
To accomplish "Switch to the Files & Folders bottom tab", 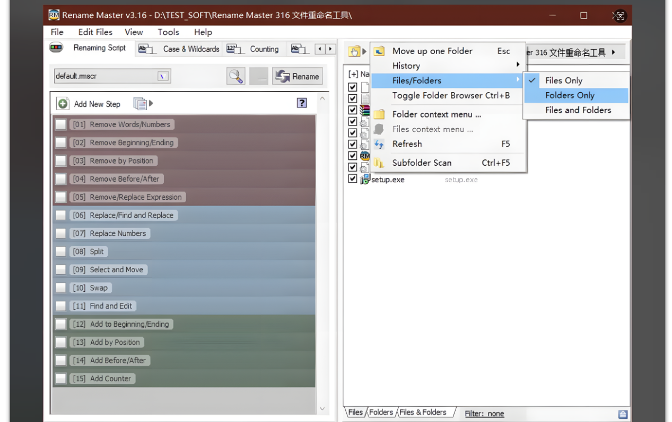I will [423, 412].
